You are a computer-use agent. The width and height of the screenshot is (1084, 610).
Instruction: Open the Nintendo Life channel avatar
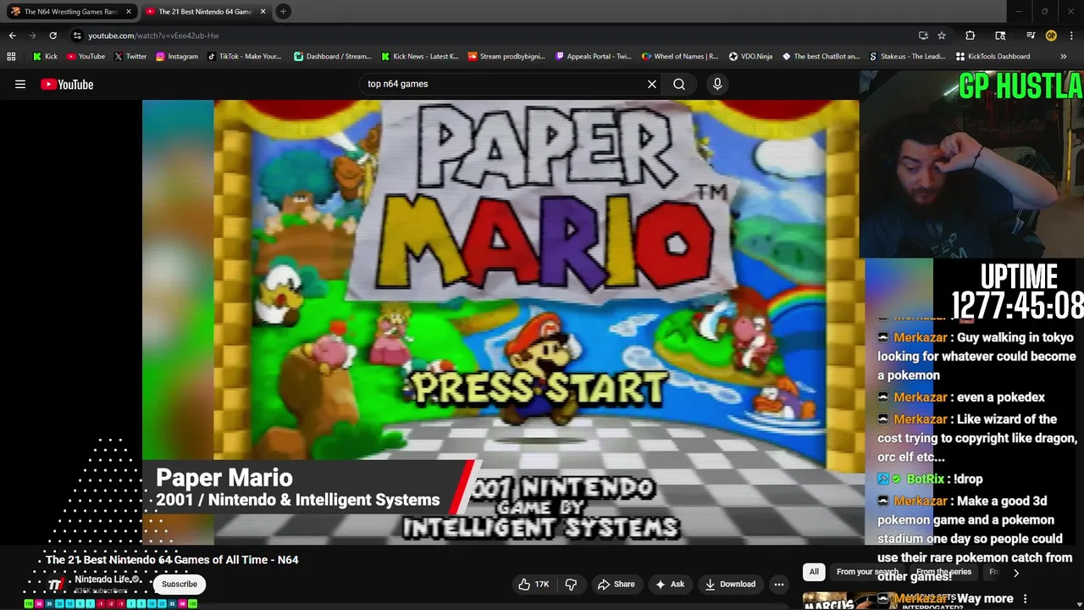click(56, 584)
